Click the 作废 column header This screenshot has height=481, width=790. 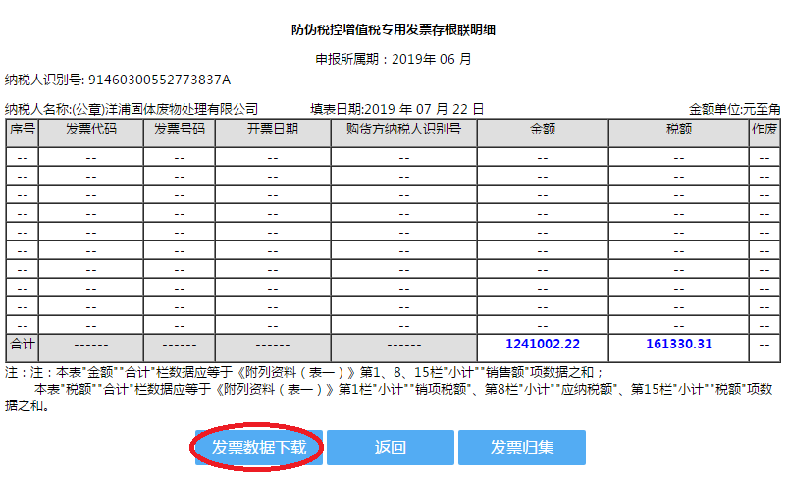(764, 134)
